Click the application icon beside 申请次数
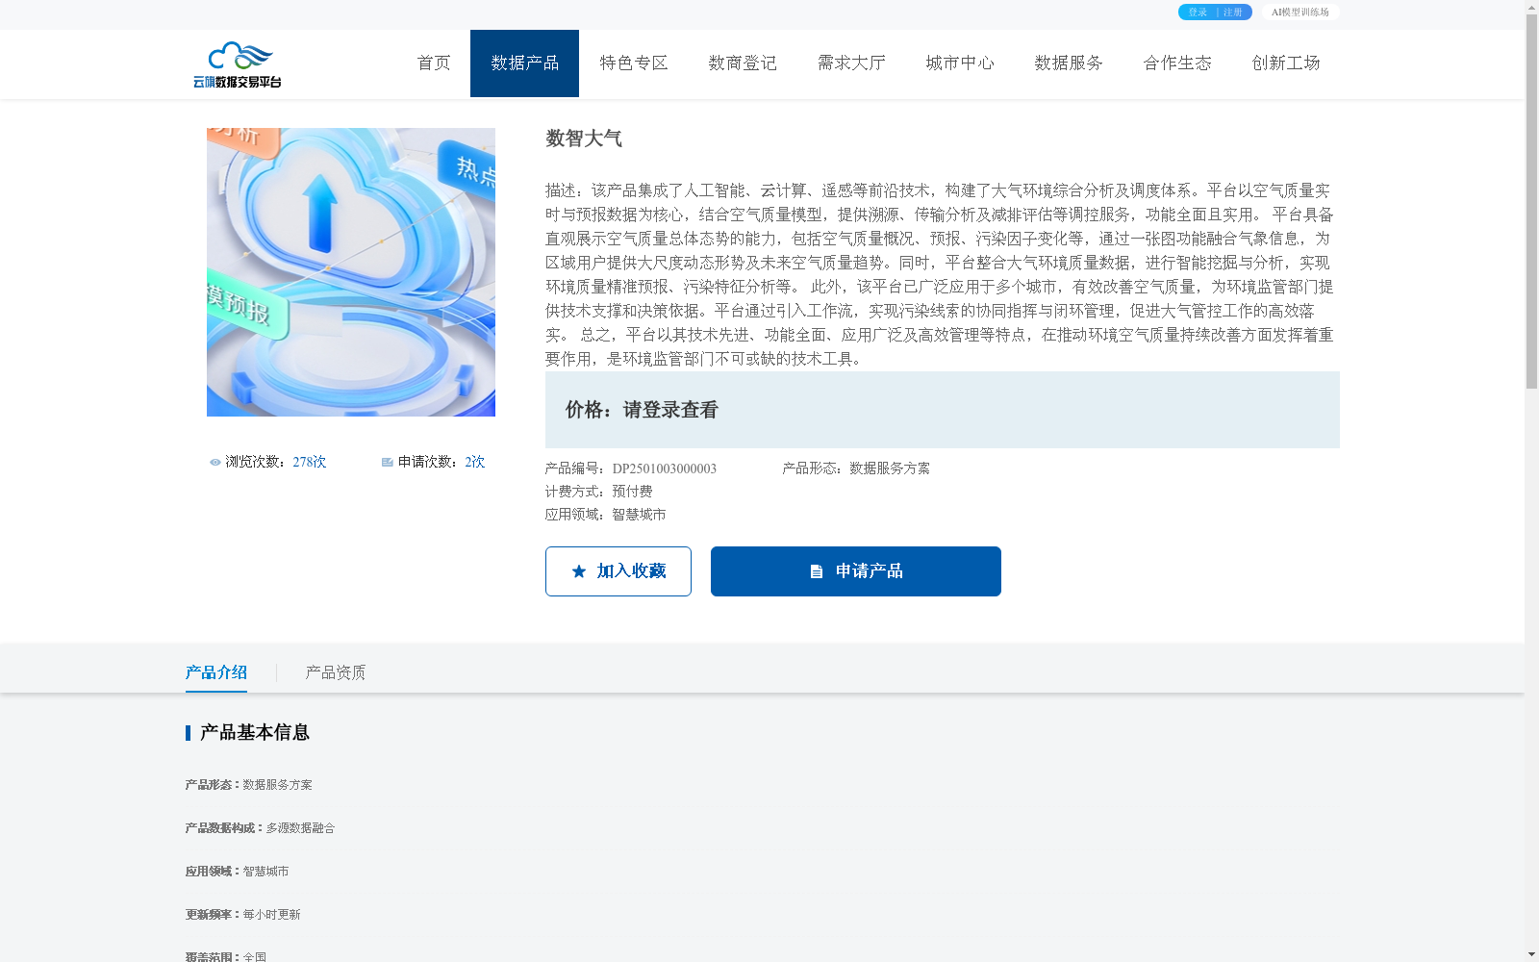This screenshot has width=1539, height=962. pos(388,463)
